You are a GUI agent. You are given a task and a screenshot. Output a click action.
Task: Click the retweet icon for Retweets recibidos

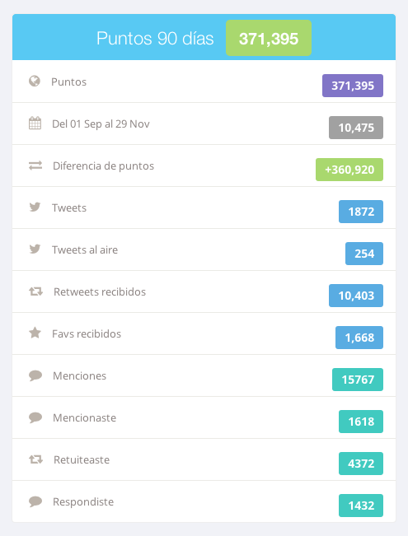click(35, 291)
